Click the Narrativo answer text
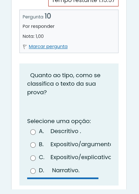The width and height of the screenshot is (139, 194). point(66,170)
